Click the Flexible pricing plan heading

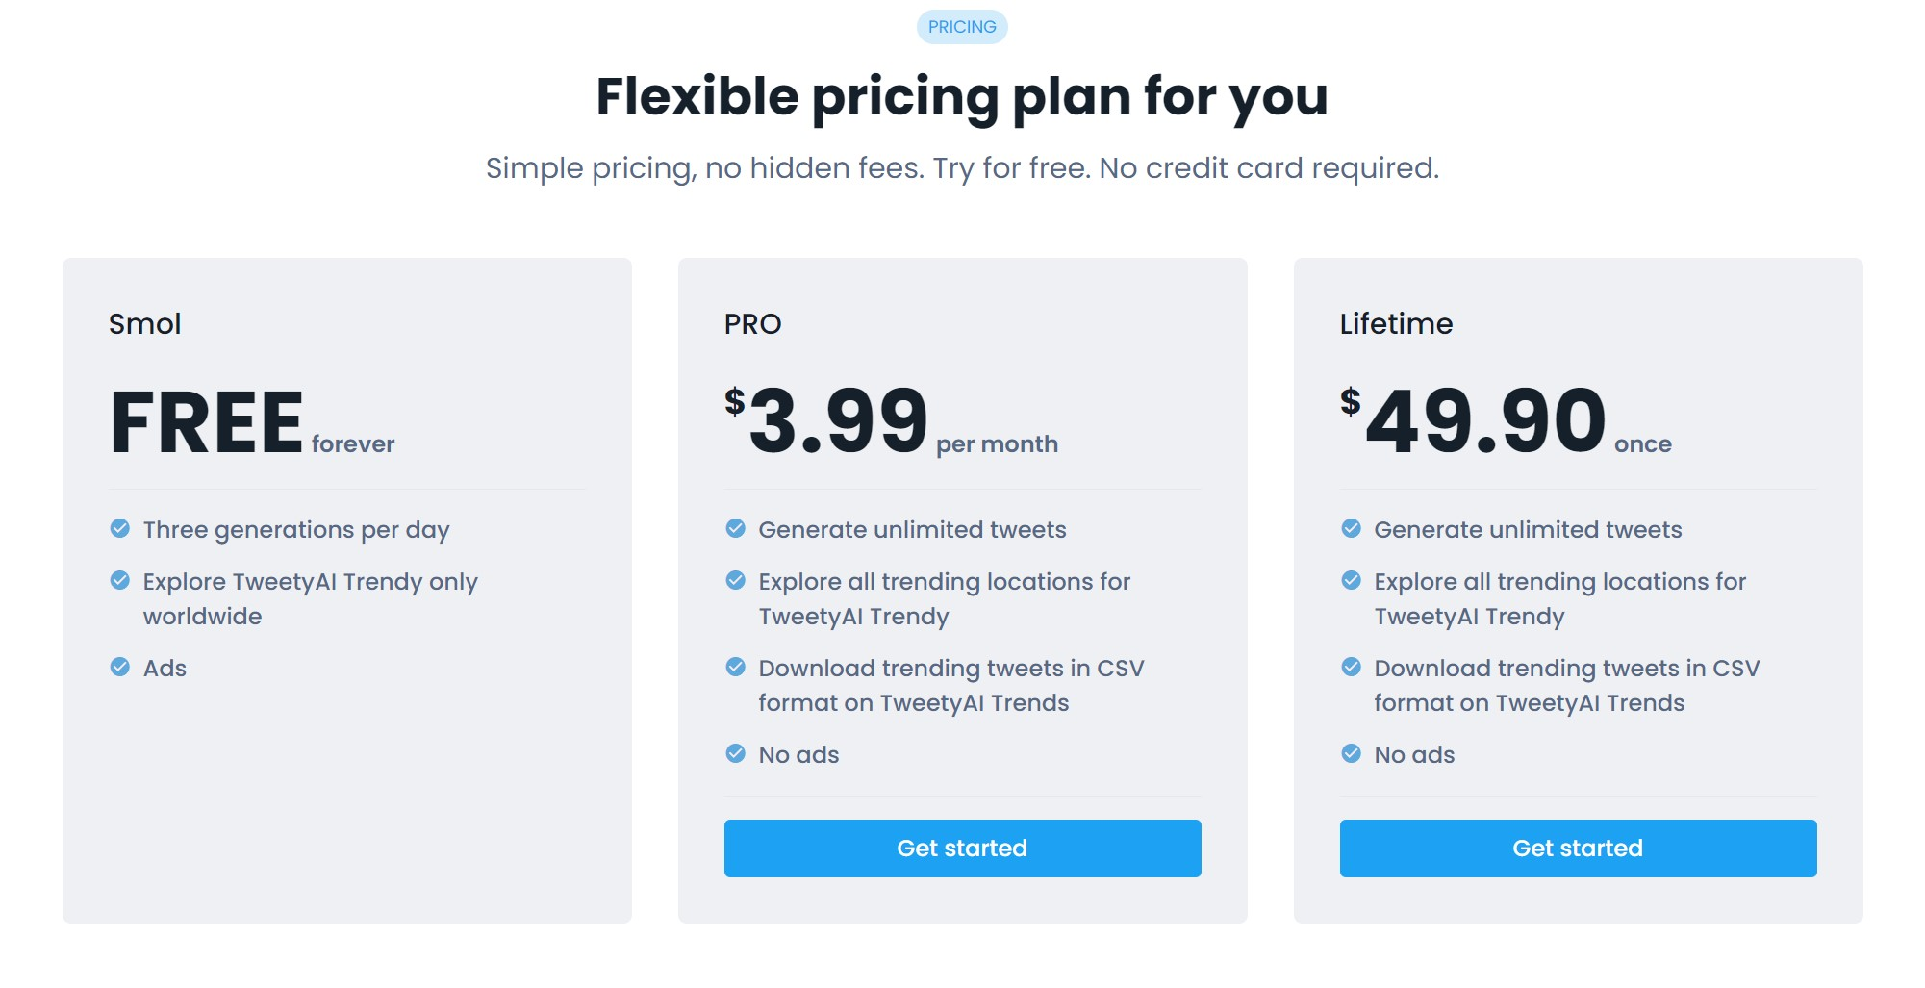tap(962, 97)
